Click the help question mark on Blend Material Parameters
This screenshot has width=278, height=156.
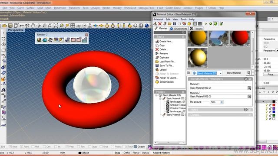tap(246, 79)
